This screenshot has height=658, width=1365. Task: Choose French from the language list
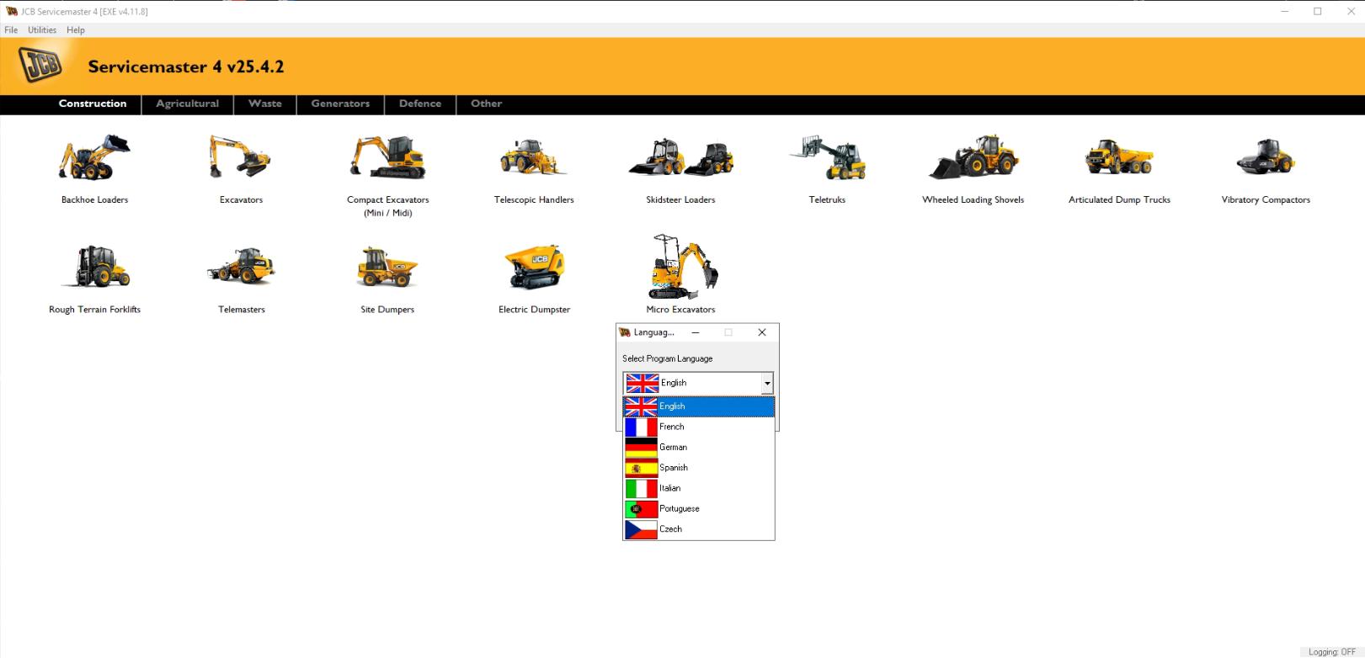pos(699,427)
